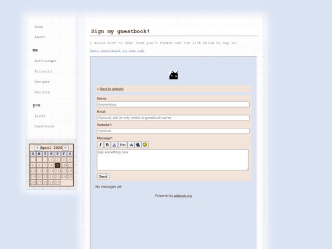Focus the Name input field
Screen dimensions: 332x249
[x=173, y=105]
